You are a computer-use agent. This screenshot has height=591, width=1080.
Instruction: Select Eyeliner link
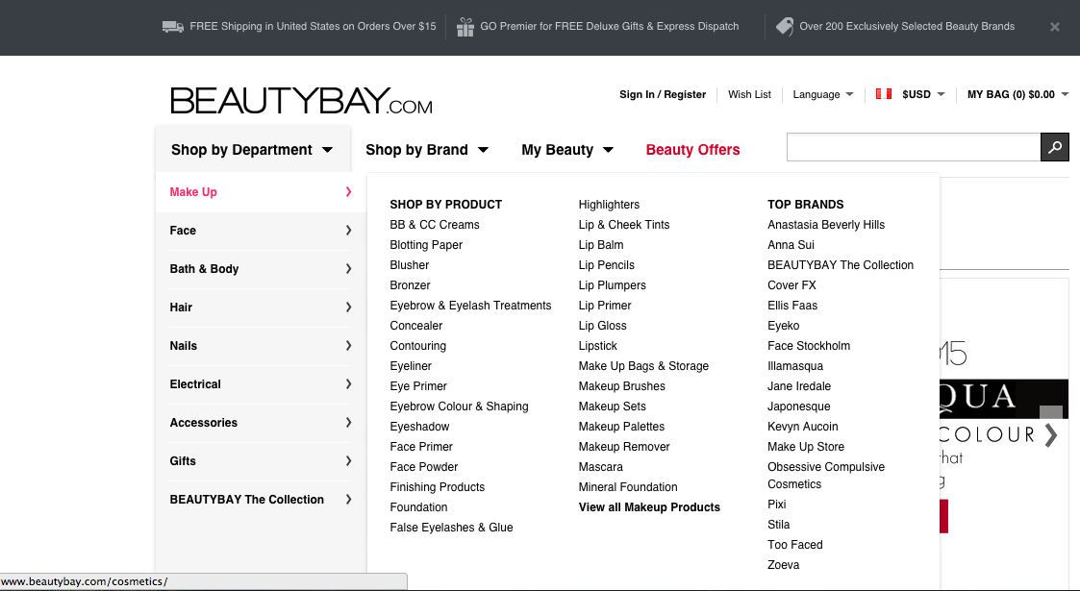coord(411,366)
